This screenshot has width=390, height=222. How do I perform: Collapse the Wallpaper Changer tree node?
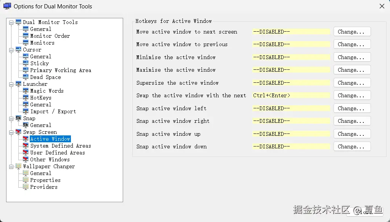[x=11, y=166]
